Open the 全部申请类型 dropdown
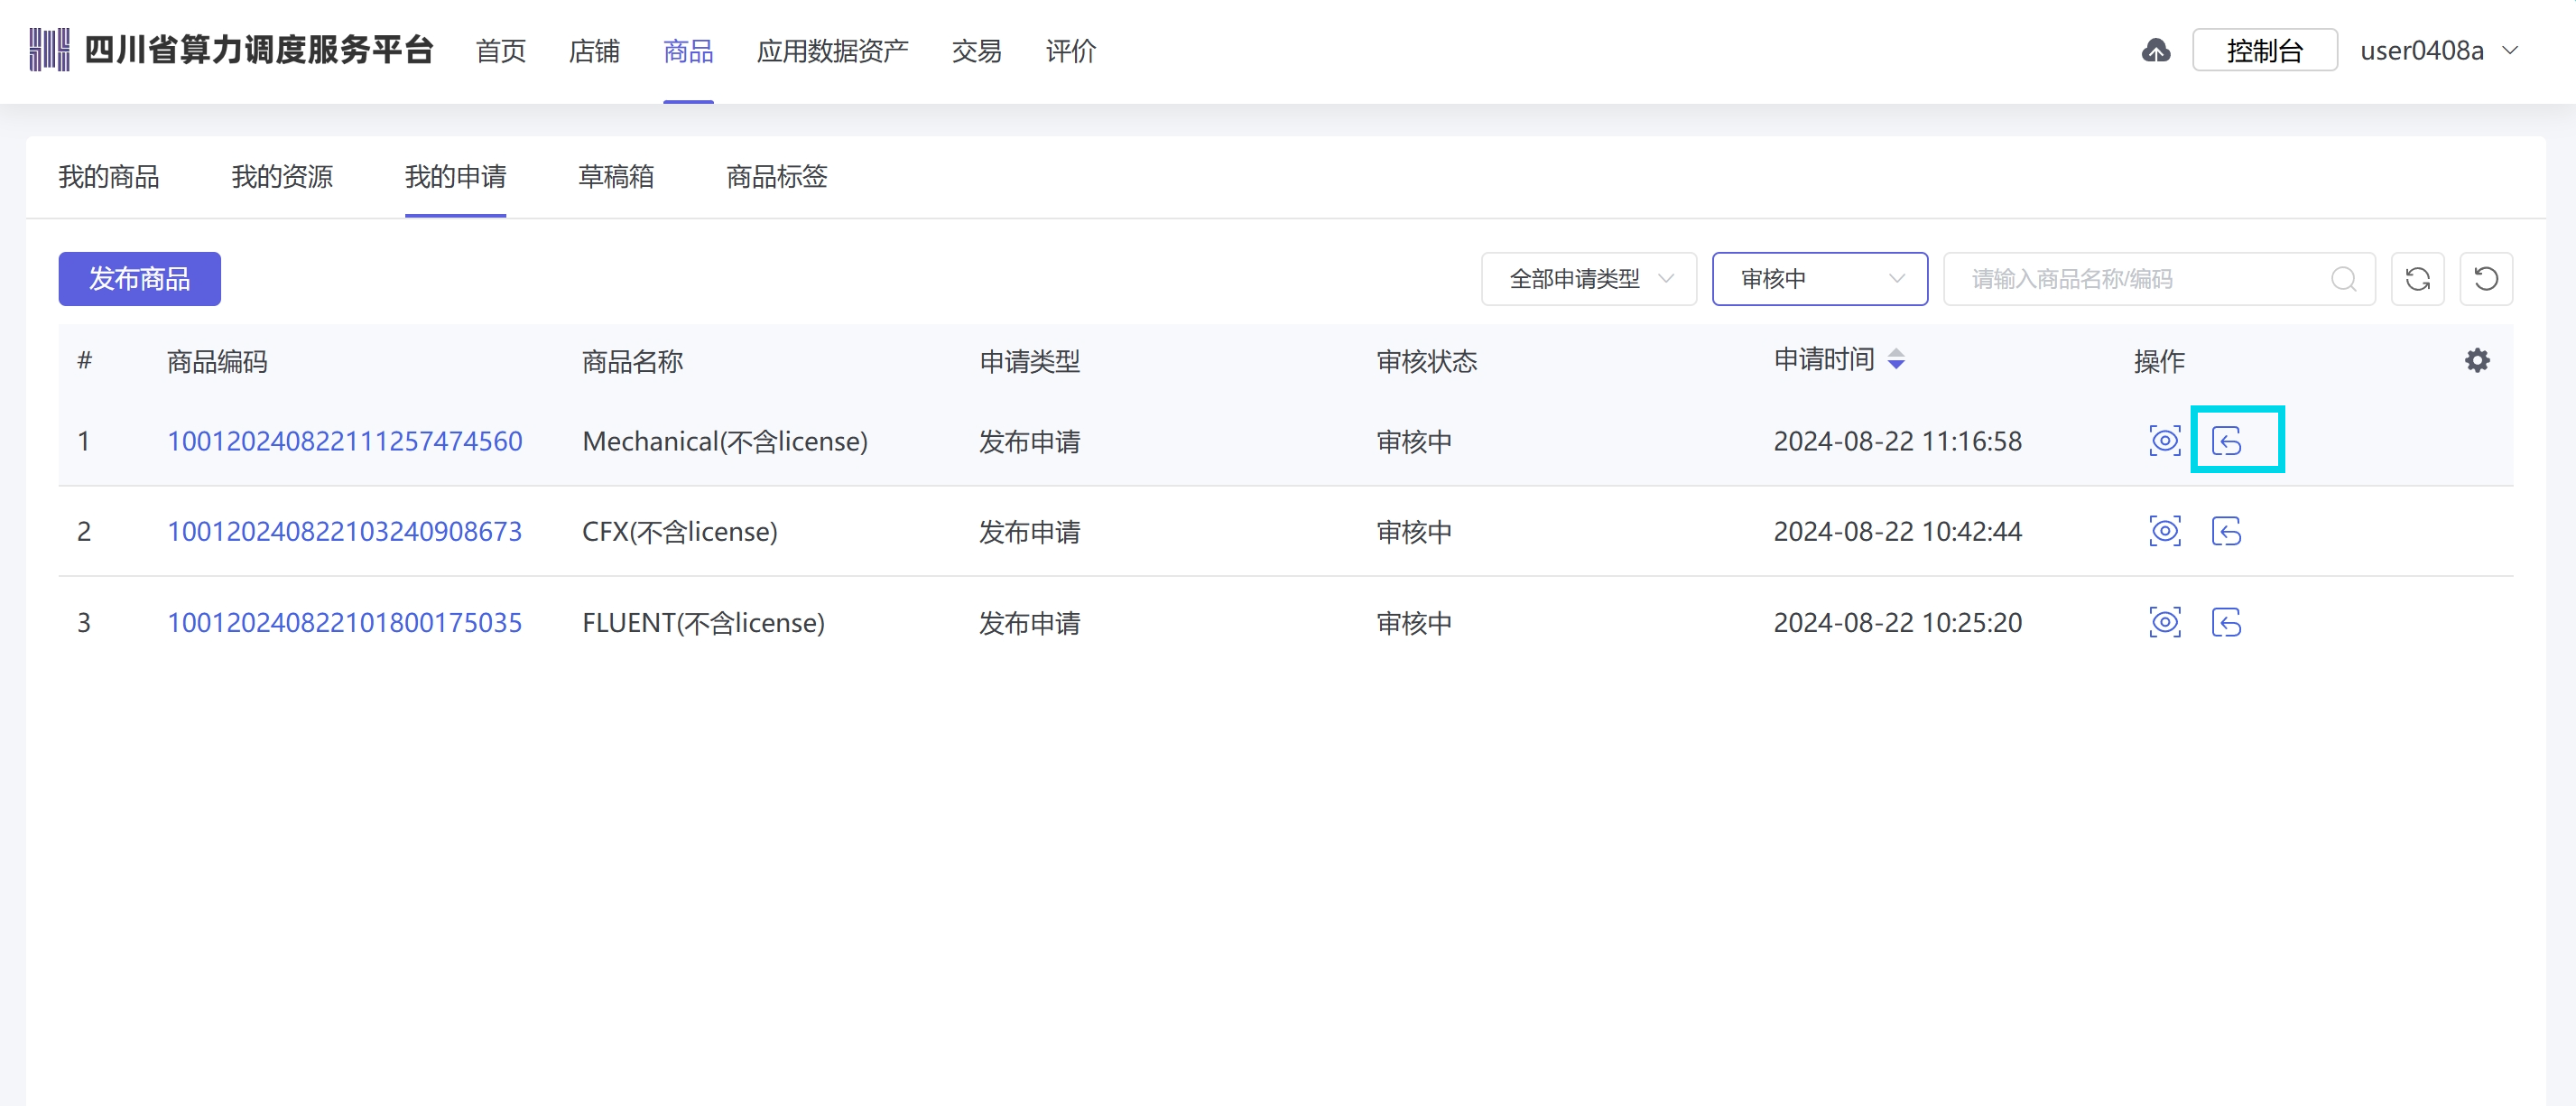This screenshot has height=1106, width=2576. click(x=1589, y=279)
